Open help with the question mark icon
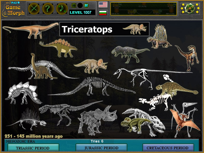 tap(47, 8)
